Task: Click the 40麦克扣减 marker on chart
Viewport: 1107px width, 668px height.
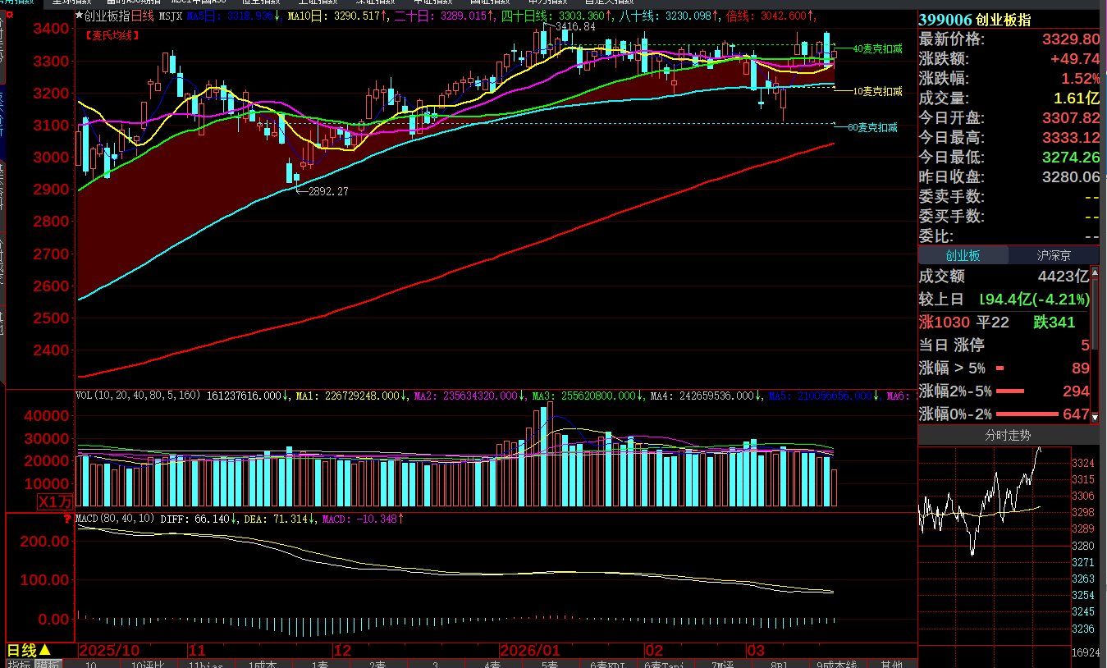Action: point(877,49)
